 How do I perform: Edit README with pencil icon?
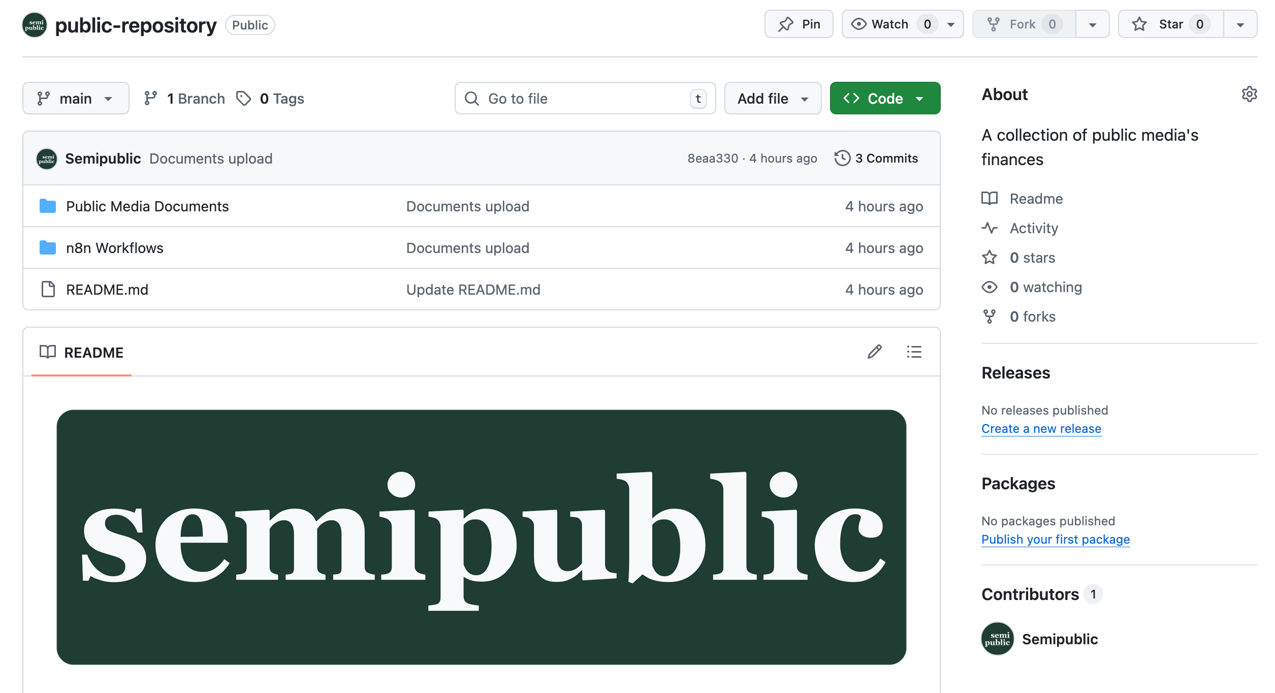coord(874,352)
